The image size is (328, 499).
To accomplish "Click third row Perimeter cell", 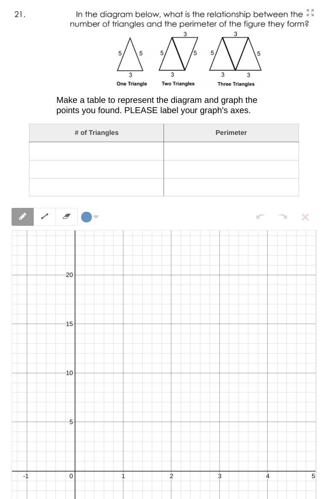I will (231, 187).
